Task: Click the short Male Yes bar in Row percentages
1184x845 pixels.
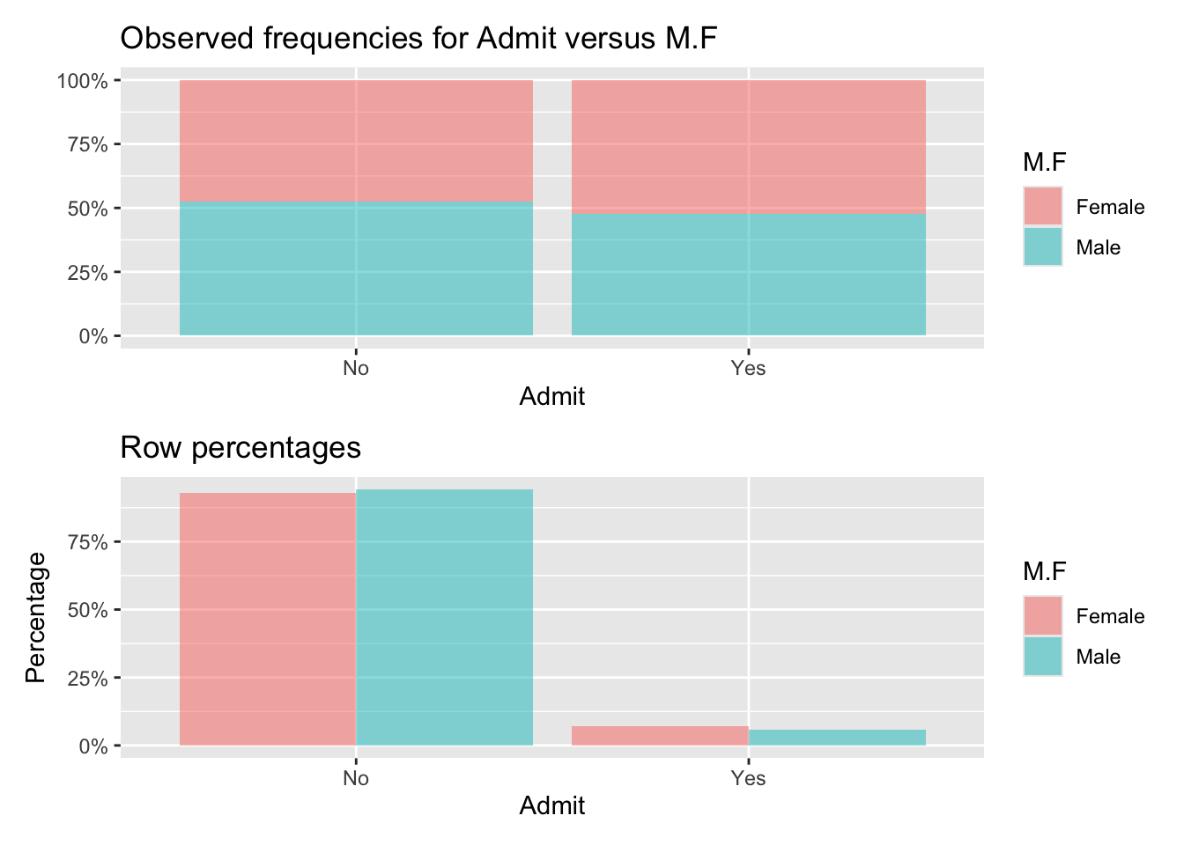Action: 837,738
